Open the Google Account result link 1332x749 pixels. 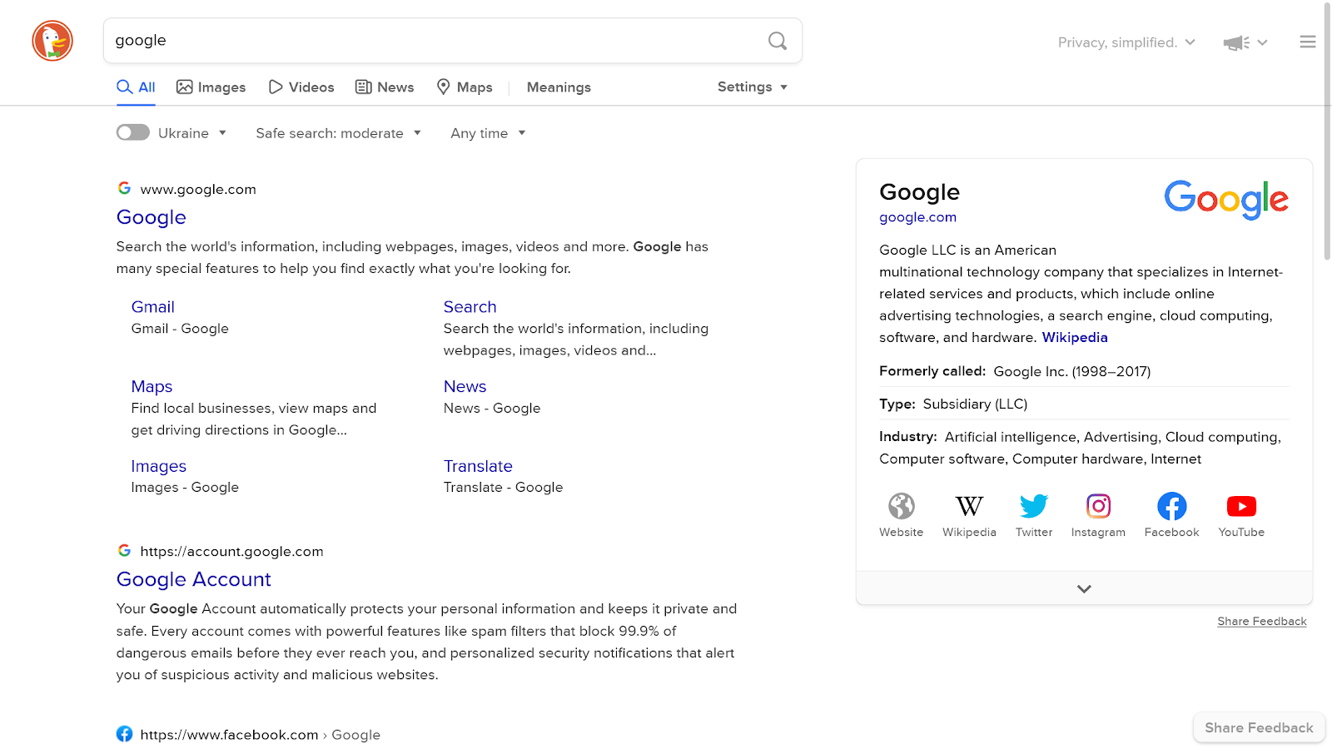click(x=194, y=579)
